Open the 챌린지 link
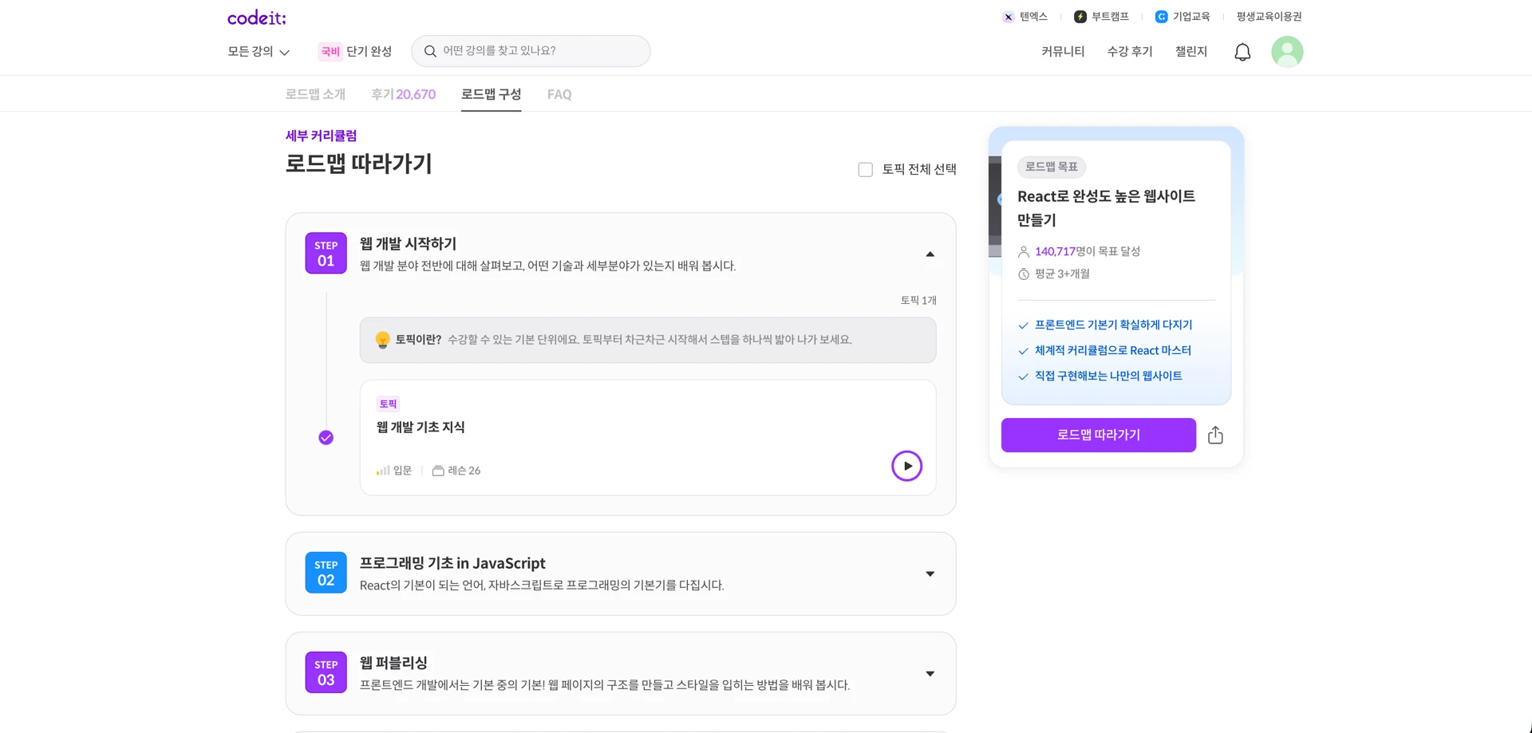Viewport: 1532px width, 733px height. click(1191, 52)
